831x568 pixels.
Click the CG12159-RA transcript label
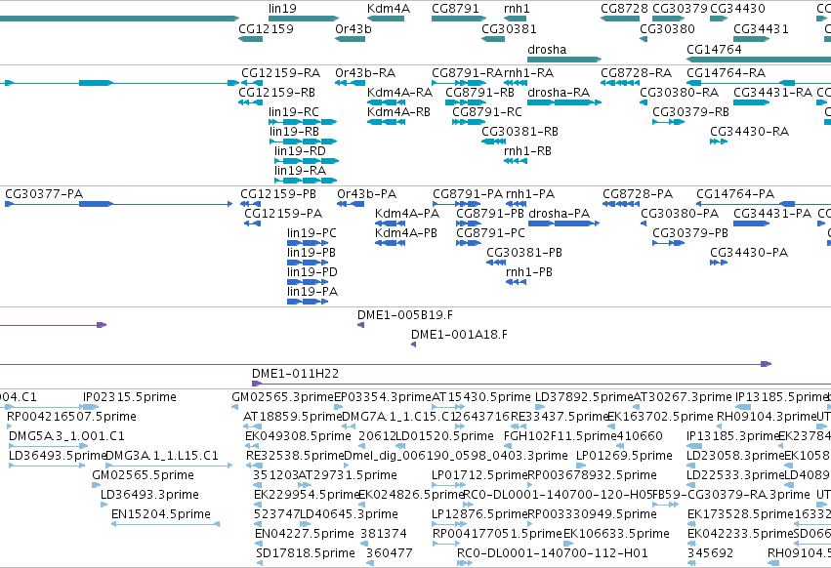point(281,72)
